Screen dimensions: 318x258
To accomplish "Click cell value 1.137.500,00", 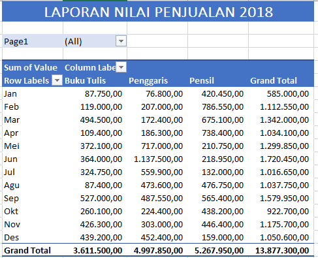I will (158, 159).
